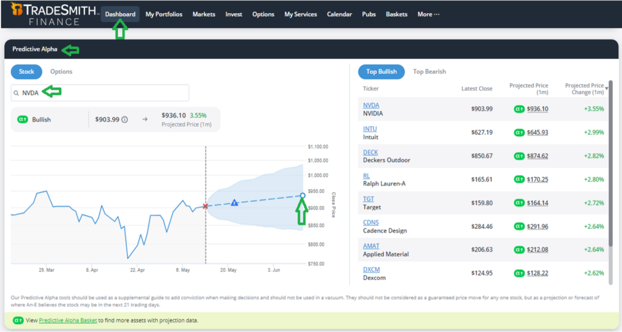This screenshot has height=332, width=622.
Task: Click the Projected Price (1m) column header
Action: (x=529, y=89)
